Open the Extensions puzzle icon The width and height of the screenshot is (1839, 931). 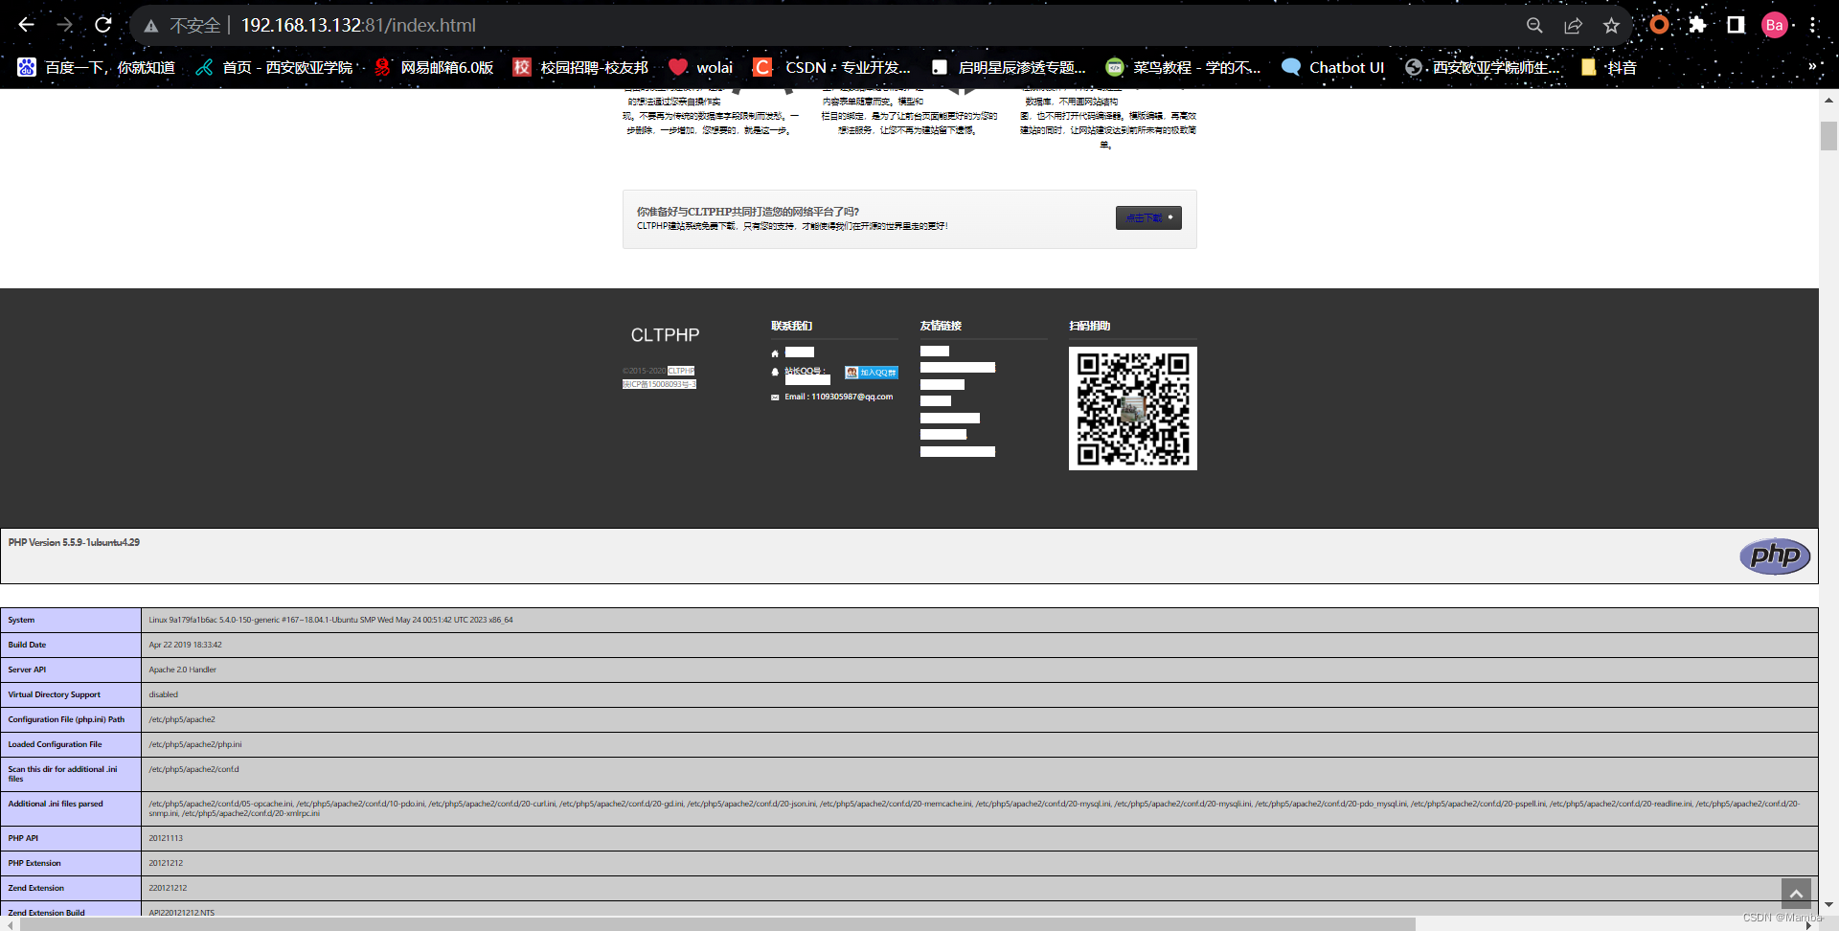click(x=1697, y=25)
